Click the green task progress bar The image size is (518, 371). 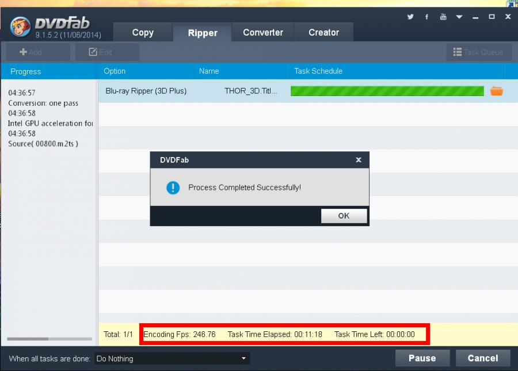click(387, 91)
